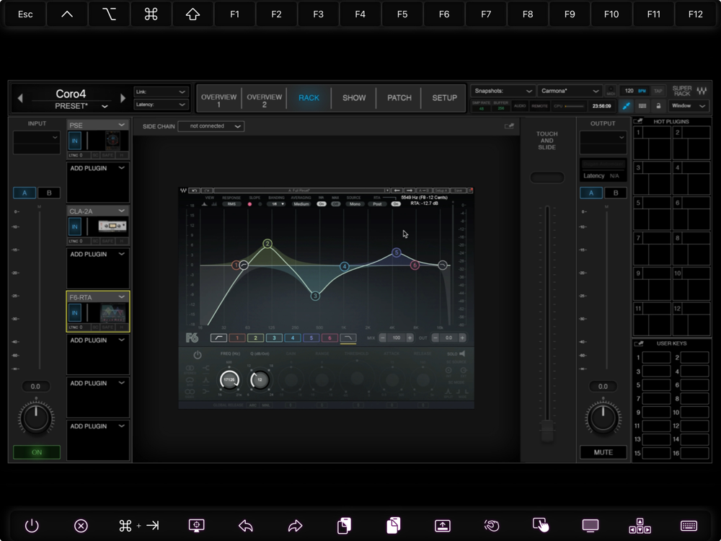Toggle the green ON button on input
Image resolution: width=721 pixels, height=541 pixels.
click(37, 452)
